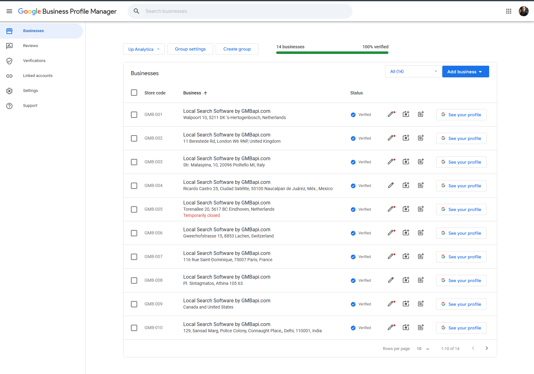The height and width of the screenshot is (374, 534).
Task: Create post icon for GMB-001
Action: (x=421, y=114)
